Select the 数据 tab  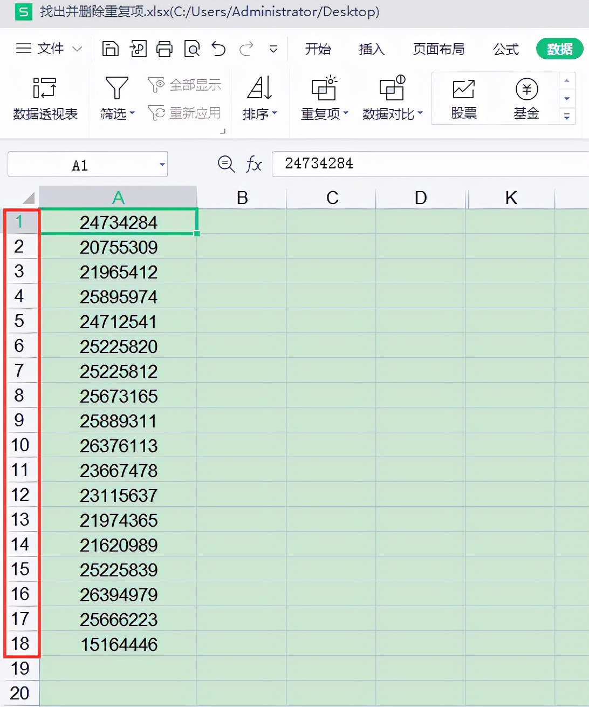pyautogui.click(x=560, y=49)
